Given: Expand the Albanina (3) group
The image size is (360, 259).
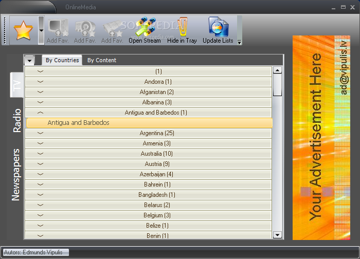Looking at the screenshot, I should [148, 102].
